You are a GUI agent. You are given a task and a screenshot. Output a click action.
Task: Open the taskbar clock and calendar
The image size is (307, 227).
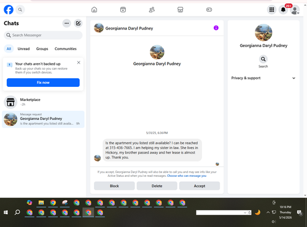tap(286, 212)
